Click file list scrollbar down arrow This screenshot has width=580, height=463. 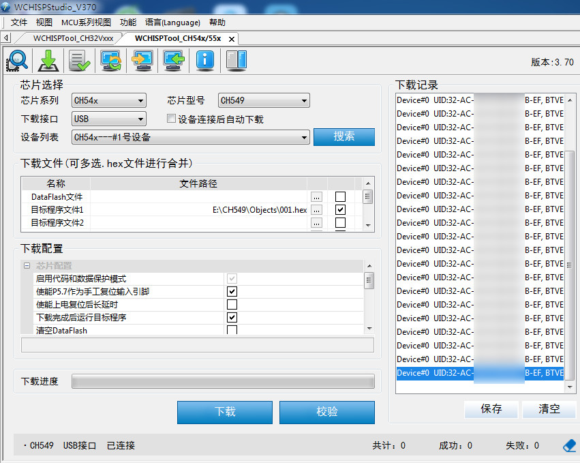[x=368, y=226]
